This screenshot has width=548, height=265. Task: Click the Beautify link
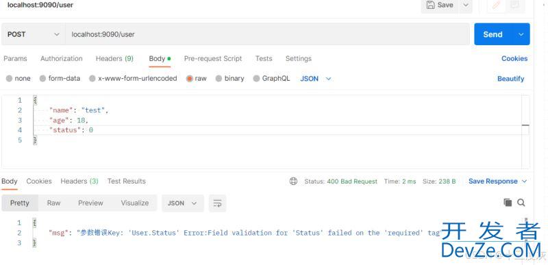click(x=510, y=79)
